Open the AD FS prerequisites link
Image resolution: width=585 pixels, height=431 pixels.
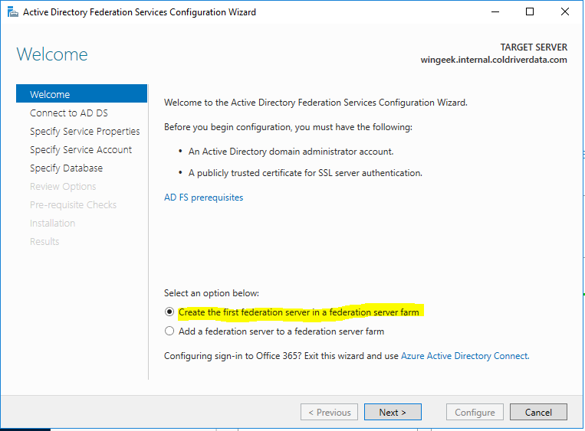[x=203, y=198]
